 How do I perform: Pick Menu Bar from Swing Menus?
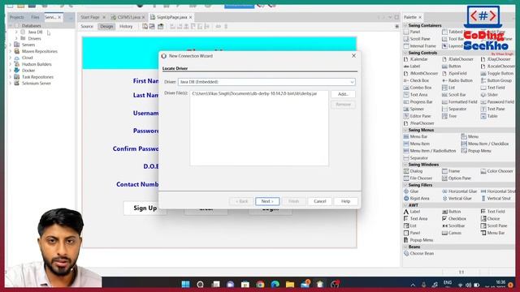click(x=415, y=137)
